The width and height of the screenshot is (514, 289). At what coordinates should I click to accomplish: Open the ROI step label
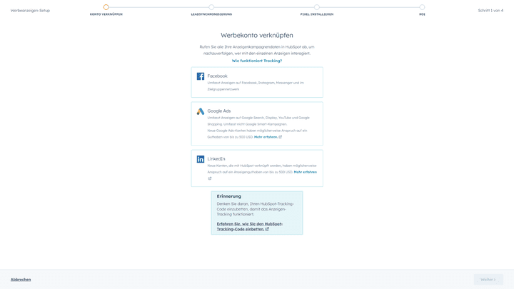(x=422, y=14)
